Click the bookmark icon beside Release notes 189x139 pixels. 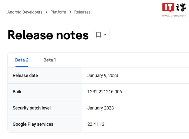pos(98,35)
